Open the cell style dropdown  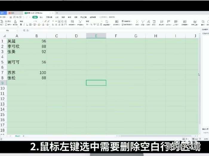[127, 25]
